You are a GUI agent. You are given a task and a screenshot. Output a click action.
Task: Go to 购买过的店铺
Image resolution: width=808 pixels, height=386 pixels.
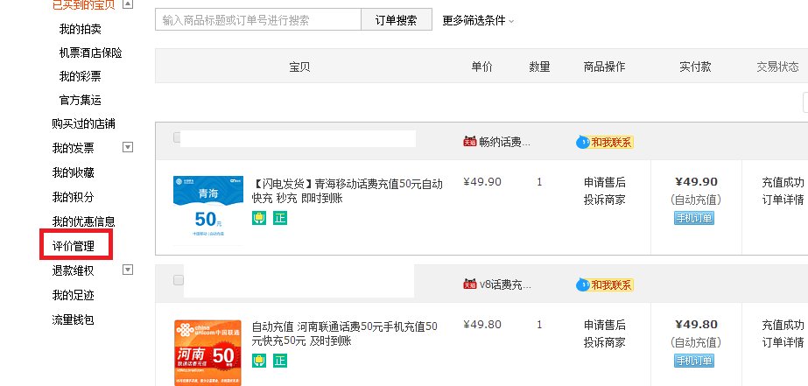83,123
